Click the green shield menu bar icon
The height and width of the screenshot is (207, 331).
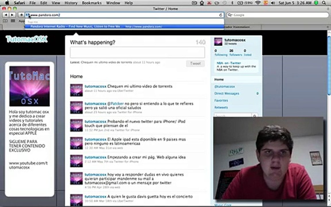(316, 3)
